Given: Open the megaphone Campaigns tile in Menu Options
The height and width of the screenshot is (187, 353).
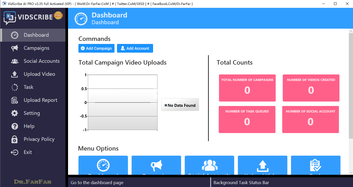Looking at the screenshot, I should (156, 165).
